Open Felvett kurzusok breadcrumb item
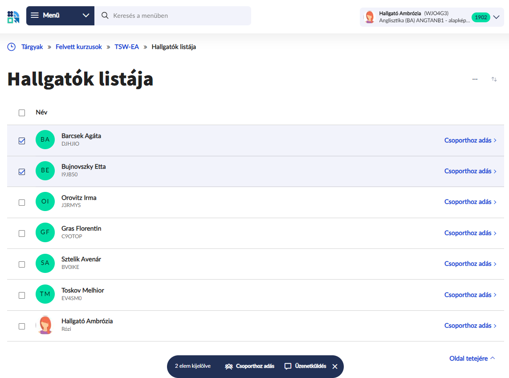This screenshot has height=378, width=509. tap(79, 47)
